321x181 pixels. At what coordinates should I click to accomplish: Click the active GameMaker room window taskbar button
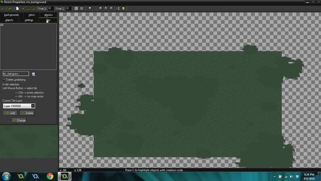(x=65, y=176)
